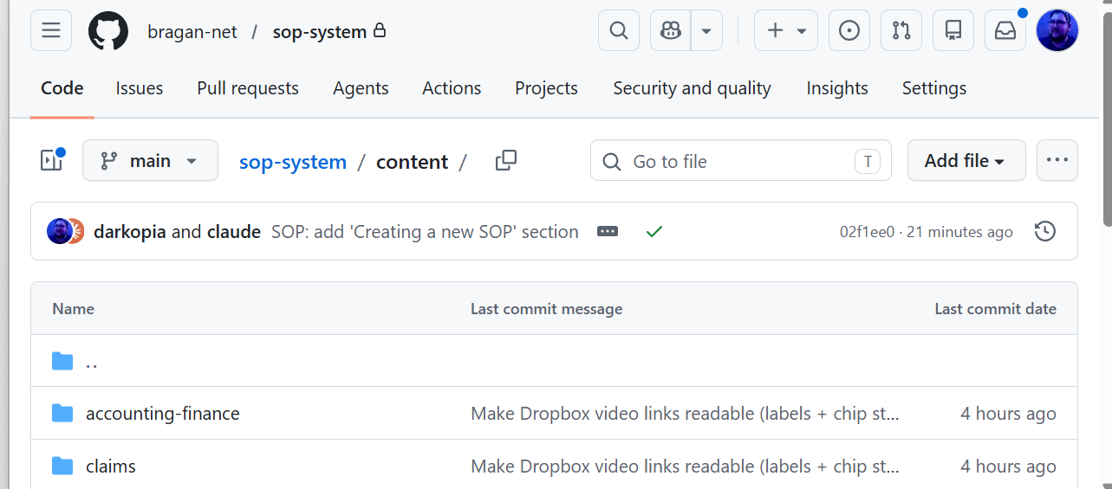Viewport: 1112px width, 489px height.
Task: Open the three-dot more options menu
Action: 1057,161
